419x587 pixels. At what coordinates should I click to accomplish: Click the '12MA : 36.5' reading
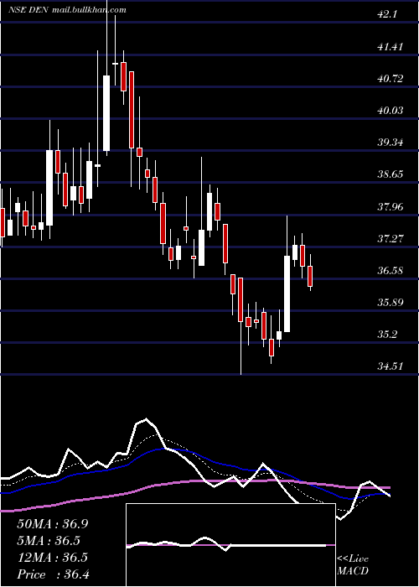point(53,558)
